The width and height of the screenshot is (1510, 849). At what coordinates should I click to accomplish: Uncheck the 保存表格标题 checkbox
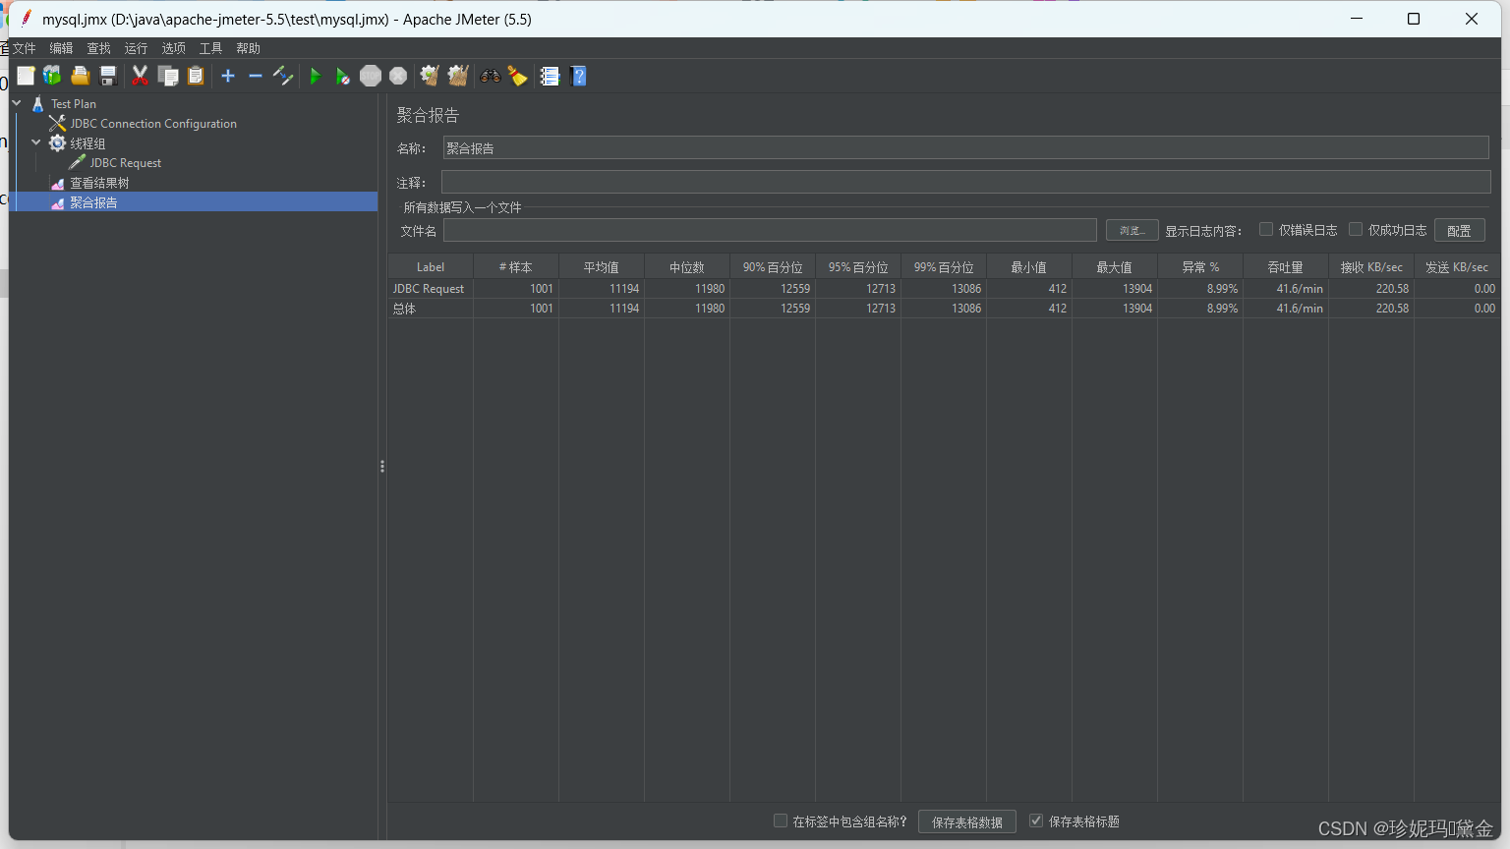click(1036, 821)
